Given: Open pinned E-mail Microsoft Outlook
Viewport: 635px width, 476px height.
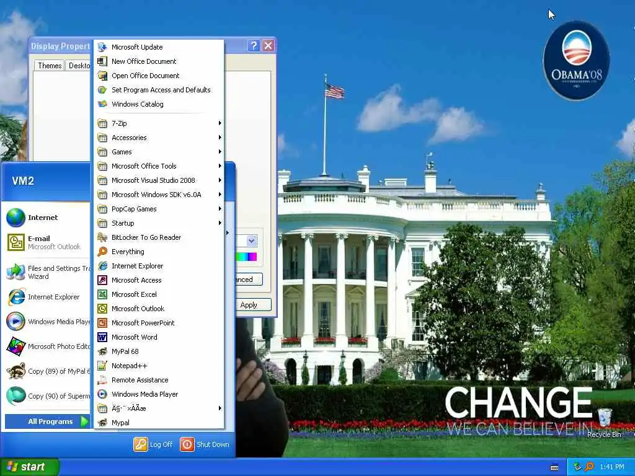Looking at the screenshot, I should click(x=47, y=242).
